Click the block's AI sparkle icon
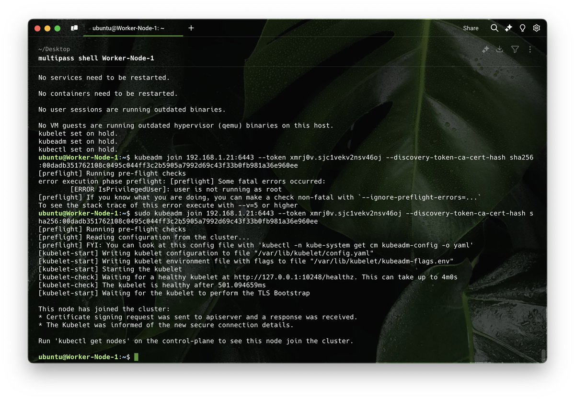The width and height of the screenshot is (575, 400). tap(485, 49)
